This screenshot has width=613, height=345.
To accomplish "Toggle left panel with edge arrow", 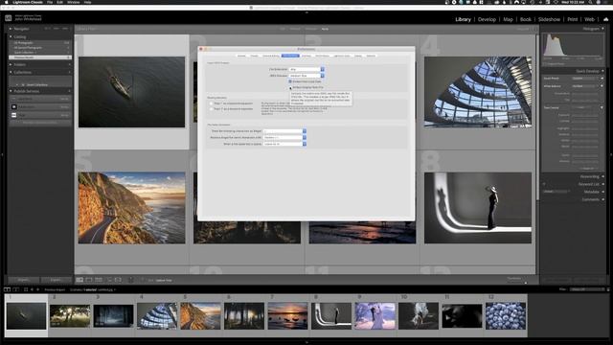I will [2, 155].
